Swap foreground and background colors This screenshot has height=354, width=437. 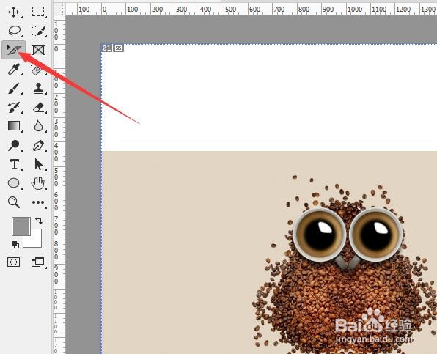point(39,221)
